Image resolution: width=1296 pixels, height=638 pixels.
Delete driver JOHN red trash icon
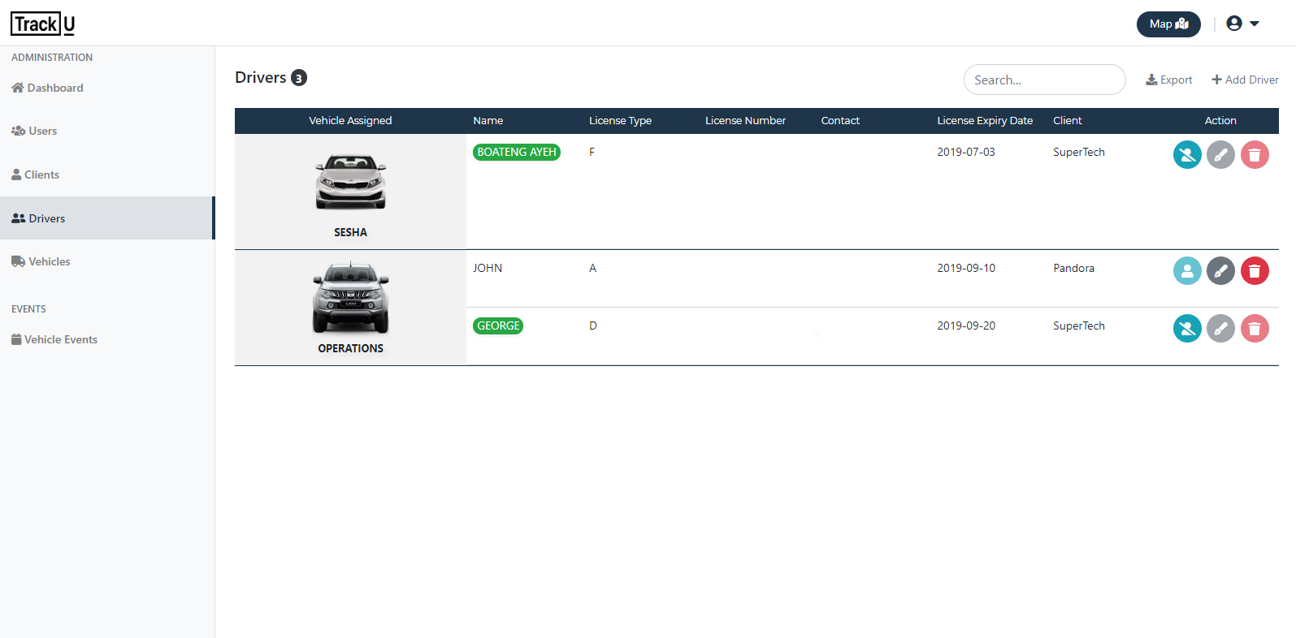(1255, 271)
